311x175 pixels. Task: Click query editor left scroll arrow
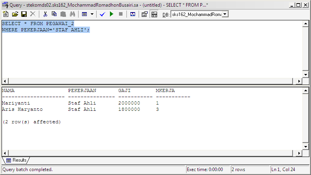pyautogui.click(x=5, y=81)
